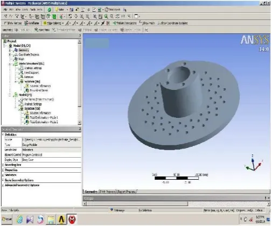Click the Solve lightning bolt button

coord(60,10)
